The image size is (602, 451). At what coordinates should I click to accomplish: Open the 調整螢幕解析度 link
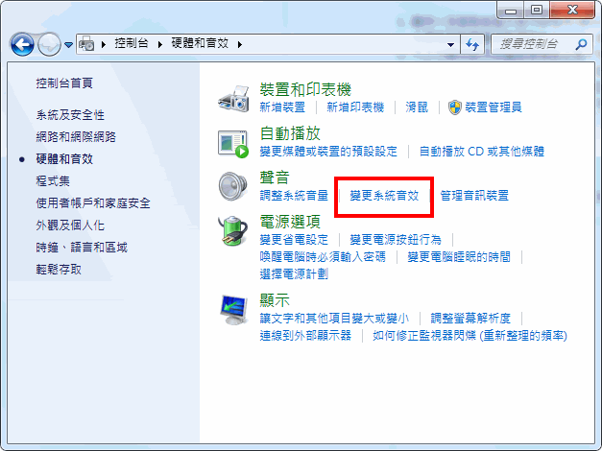point(470,319)
